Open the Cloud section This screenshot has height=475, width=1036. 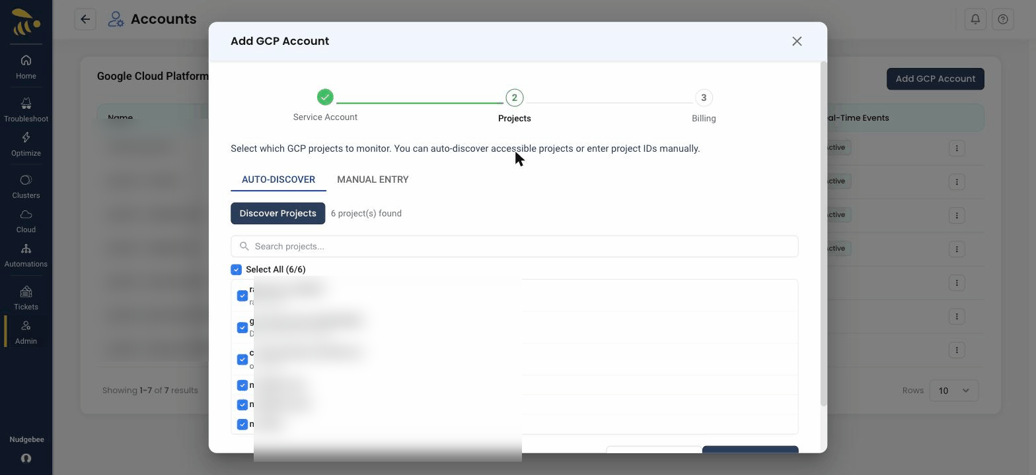[x=26, y=221]
